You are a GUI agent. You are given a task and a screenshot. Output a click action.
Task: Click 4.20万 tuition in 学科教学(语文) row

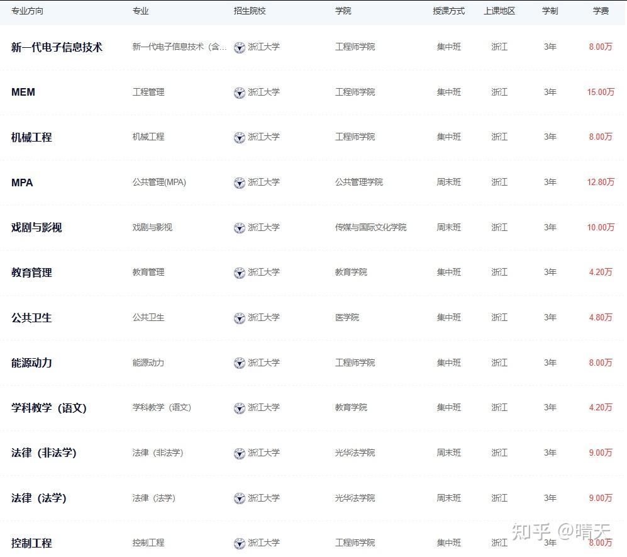coord(601,407)
